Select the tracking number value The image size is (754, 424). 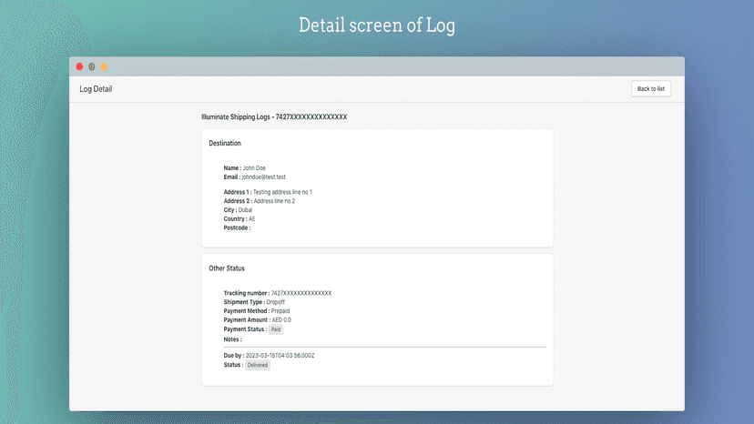click(x=301, y=293)
